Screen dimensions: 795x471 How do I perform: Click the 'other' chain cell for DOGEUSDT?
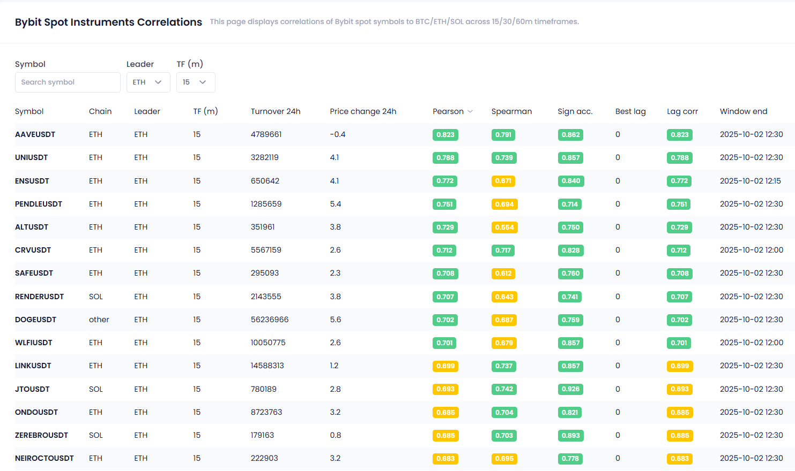click(x=99, y=320)
